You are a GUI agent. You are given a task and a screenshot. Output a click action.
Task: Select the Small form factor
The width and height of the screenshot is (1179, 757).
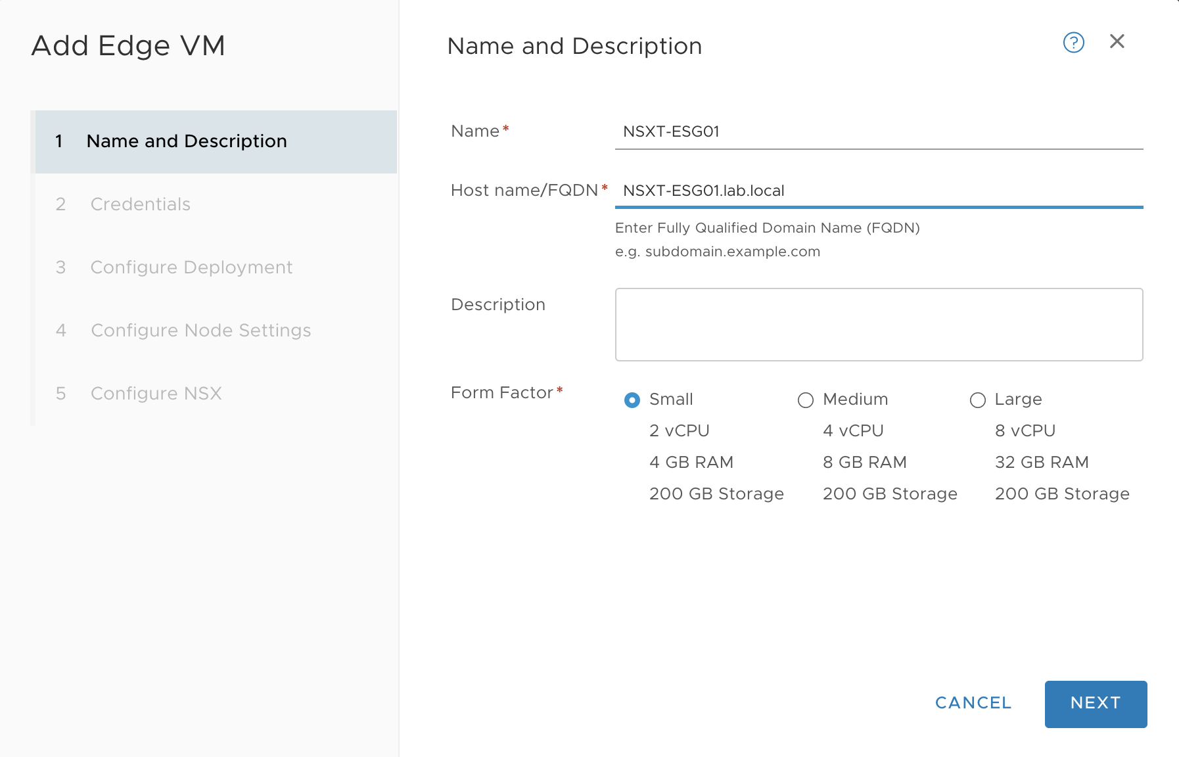(632, 400)
